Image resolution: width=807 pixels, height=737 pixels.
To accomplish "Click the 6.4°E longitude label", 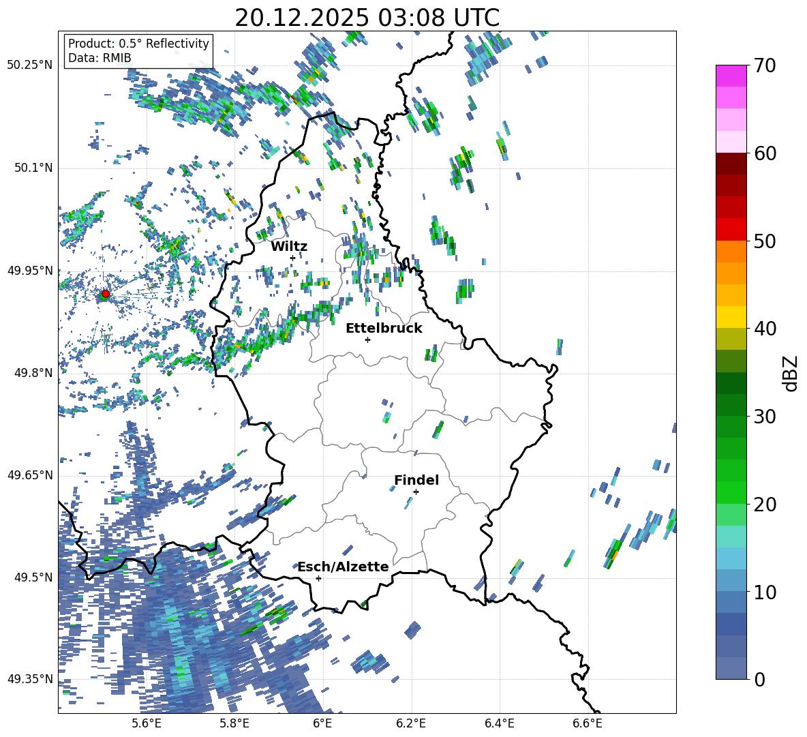I will (499, 723).
